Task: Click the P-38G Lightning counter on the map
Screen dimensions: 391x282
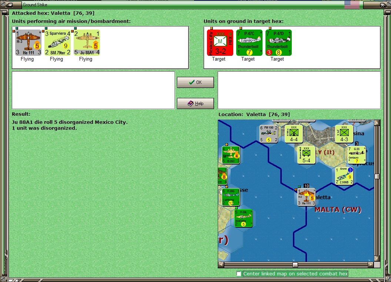Action: coord(231,197)
